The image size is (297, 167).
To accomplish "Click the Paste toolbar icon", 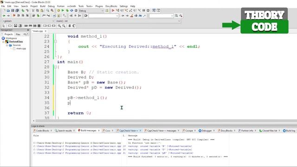I will point(42,11).
